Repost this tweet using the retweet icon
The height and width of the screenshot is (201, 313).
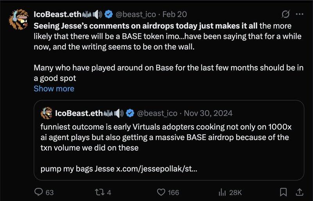(x=99, y=192)
